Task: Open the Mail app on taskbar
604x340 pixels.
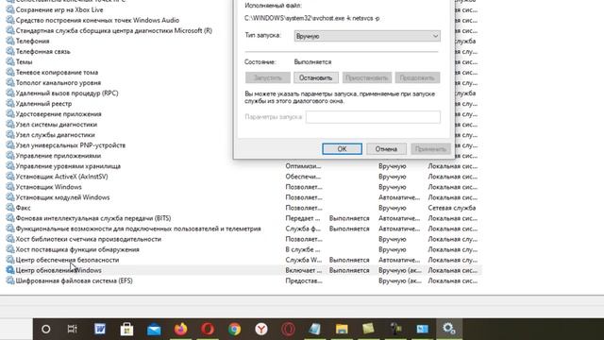Action: 154,330
